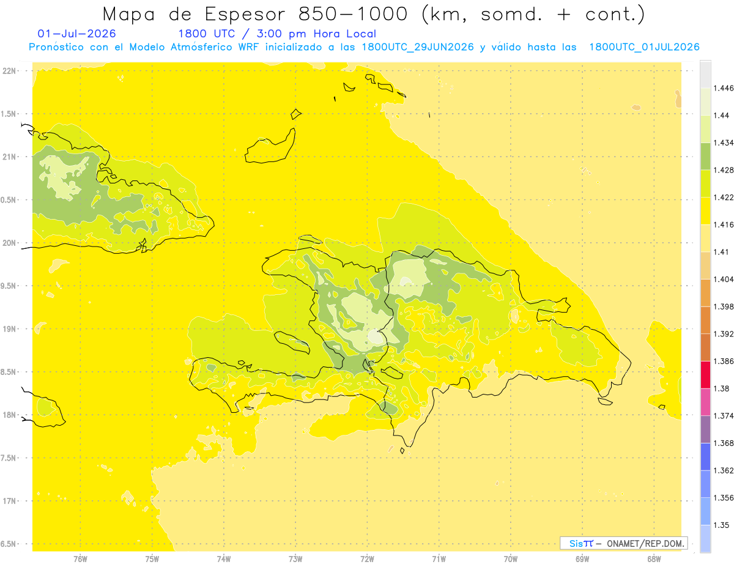Click the '1.35' legend value

[x=722, y=525]
